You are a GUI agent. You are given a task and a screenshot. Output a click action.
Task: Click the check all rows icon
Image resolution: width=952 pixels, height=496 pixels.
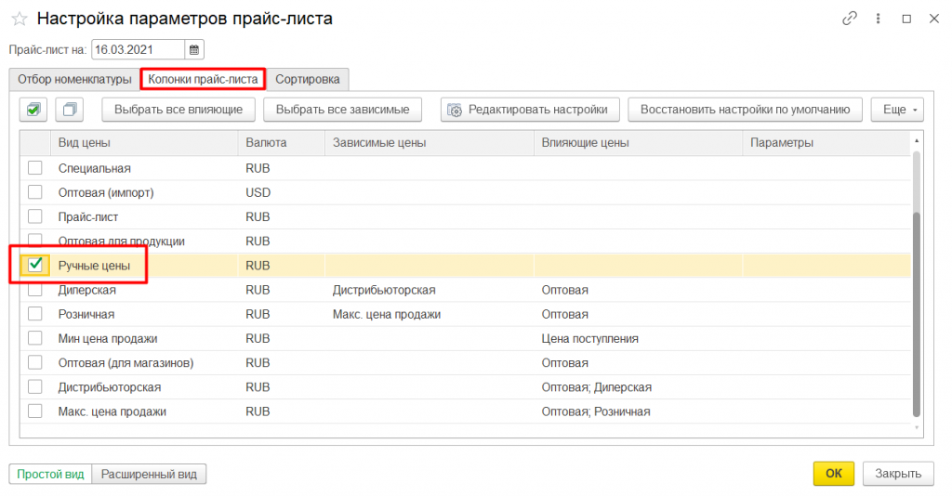tap(33, 110)
